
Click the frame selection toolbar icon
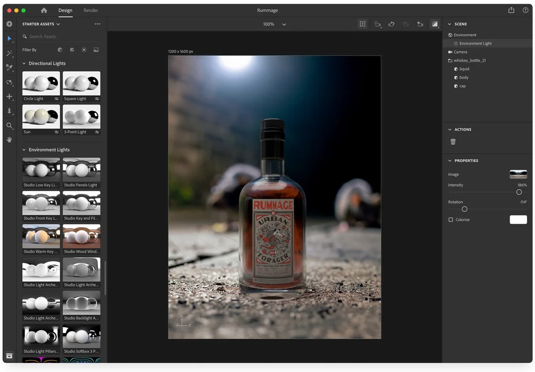362,24
